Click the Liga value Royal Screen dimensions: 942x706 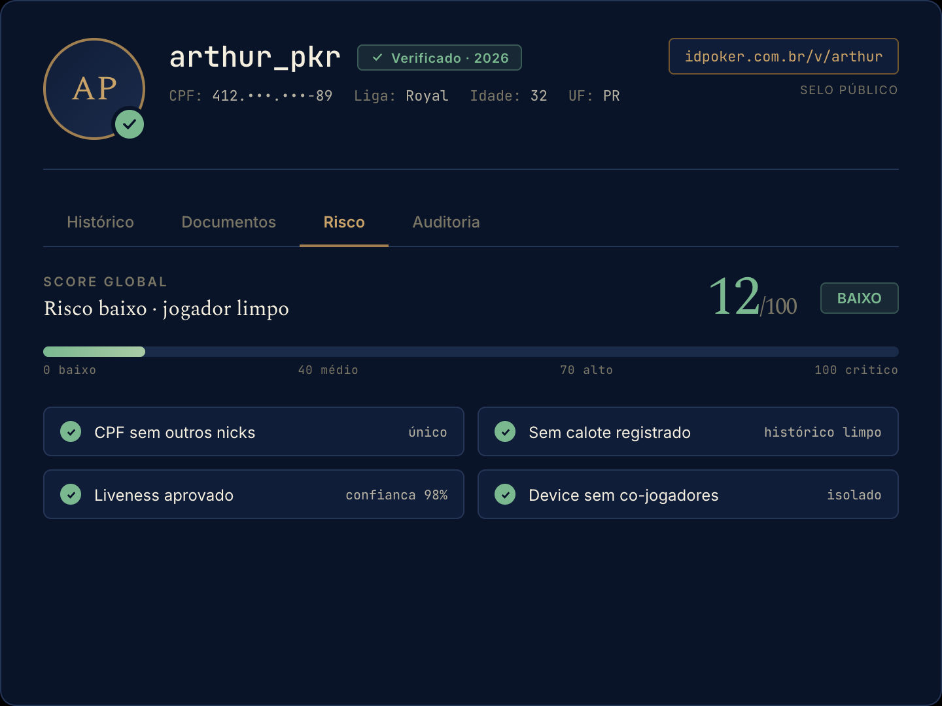(x=427, y=96)
